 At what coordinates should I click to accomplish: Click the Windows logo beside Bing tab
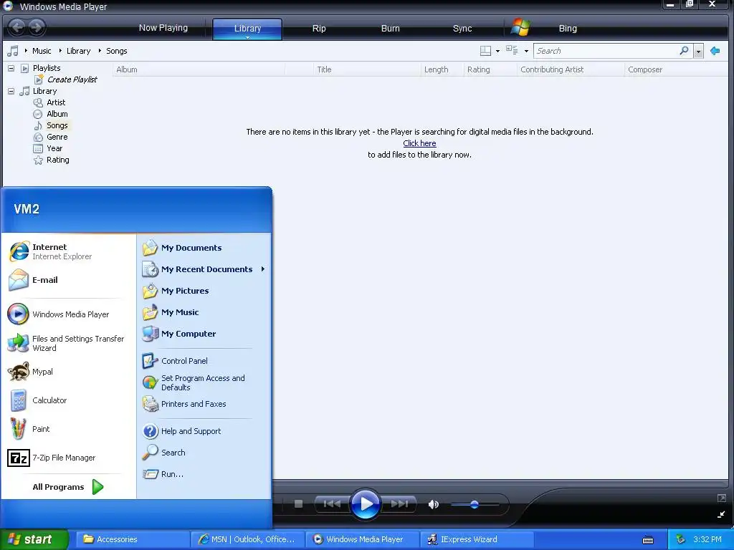click(x=520, y=27)
